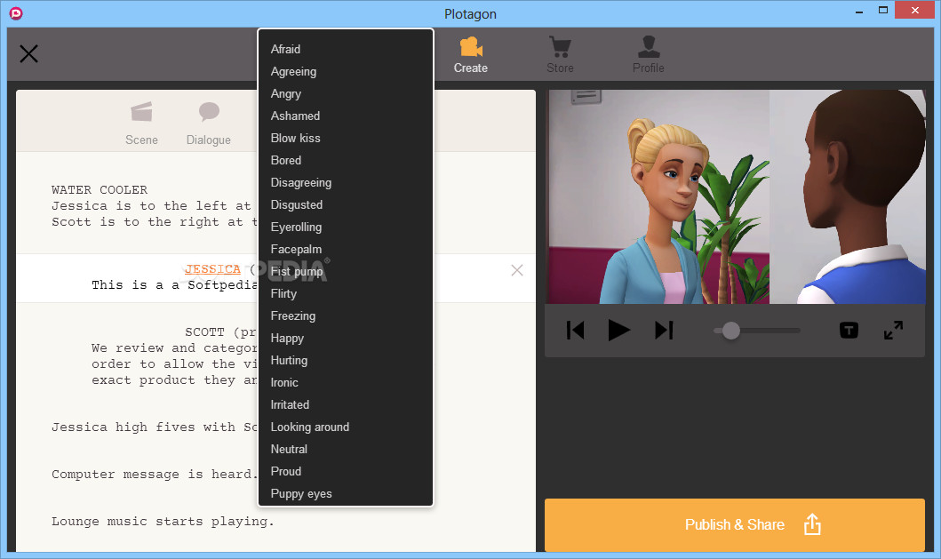Play the movie preview
This screenshot has width=941, height=559.
point(618,331)
